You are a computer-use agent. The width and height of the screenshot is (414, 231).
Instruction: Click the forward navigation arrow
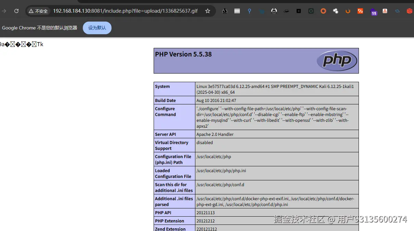click(4, 11)
